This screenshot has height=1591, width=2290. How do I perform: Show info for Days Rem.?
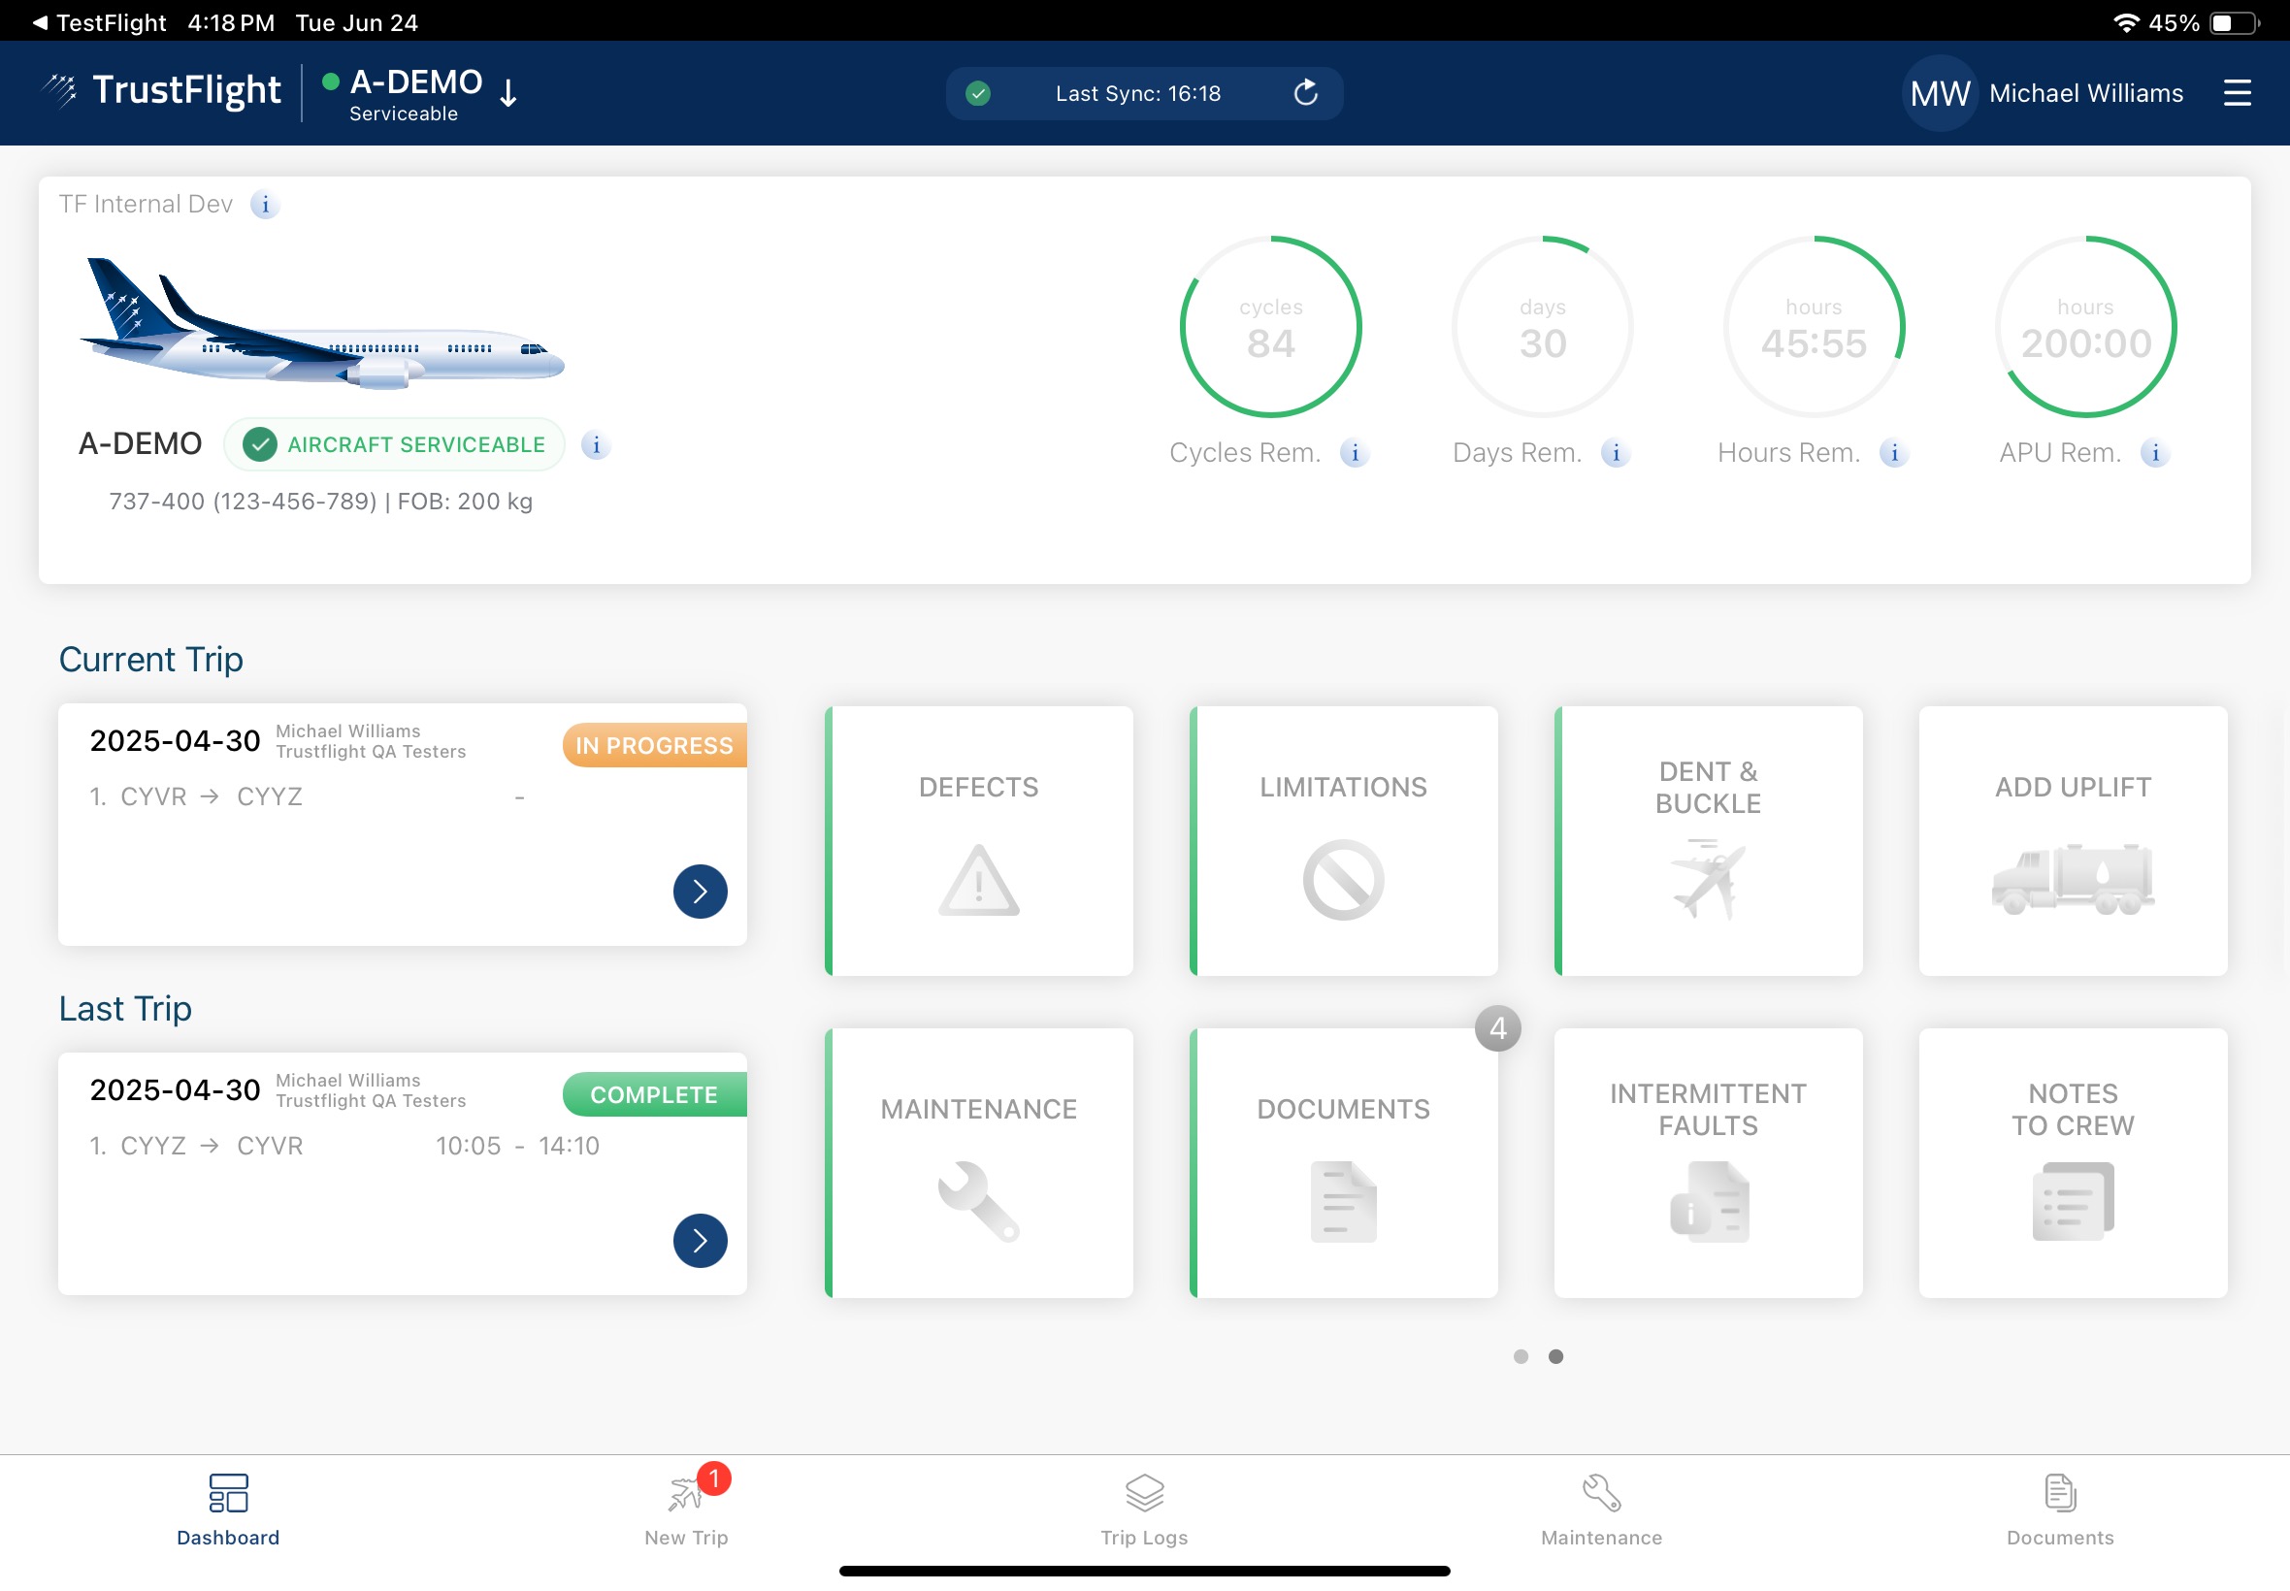point(1615,453)
